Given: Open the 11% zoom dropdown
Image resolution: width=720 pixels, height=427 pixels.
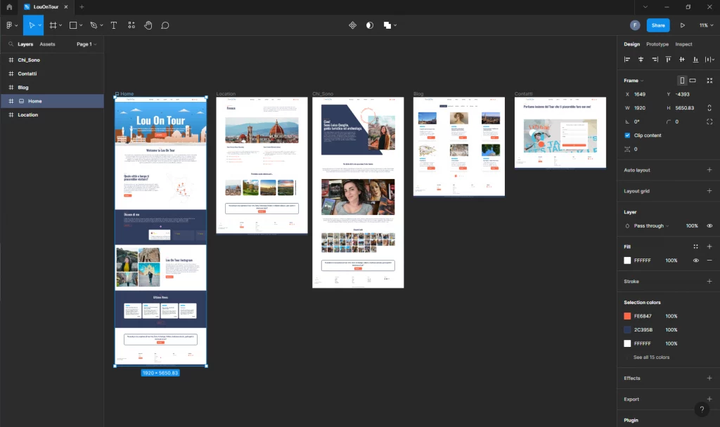Looking at the screenshot, I should (705, 25).
